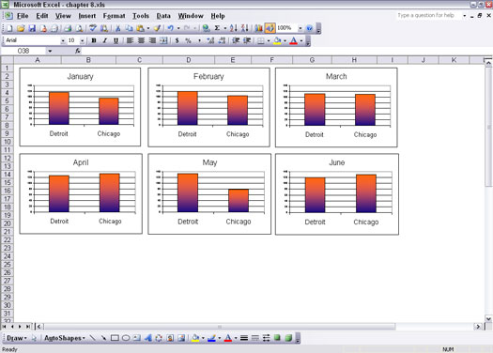493x353 pixels.
Task: Open the Font size dropdown
Action: click(82, 40)
